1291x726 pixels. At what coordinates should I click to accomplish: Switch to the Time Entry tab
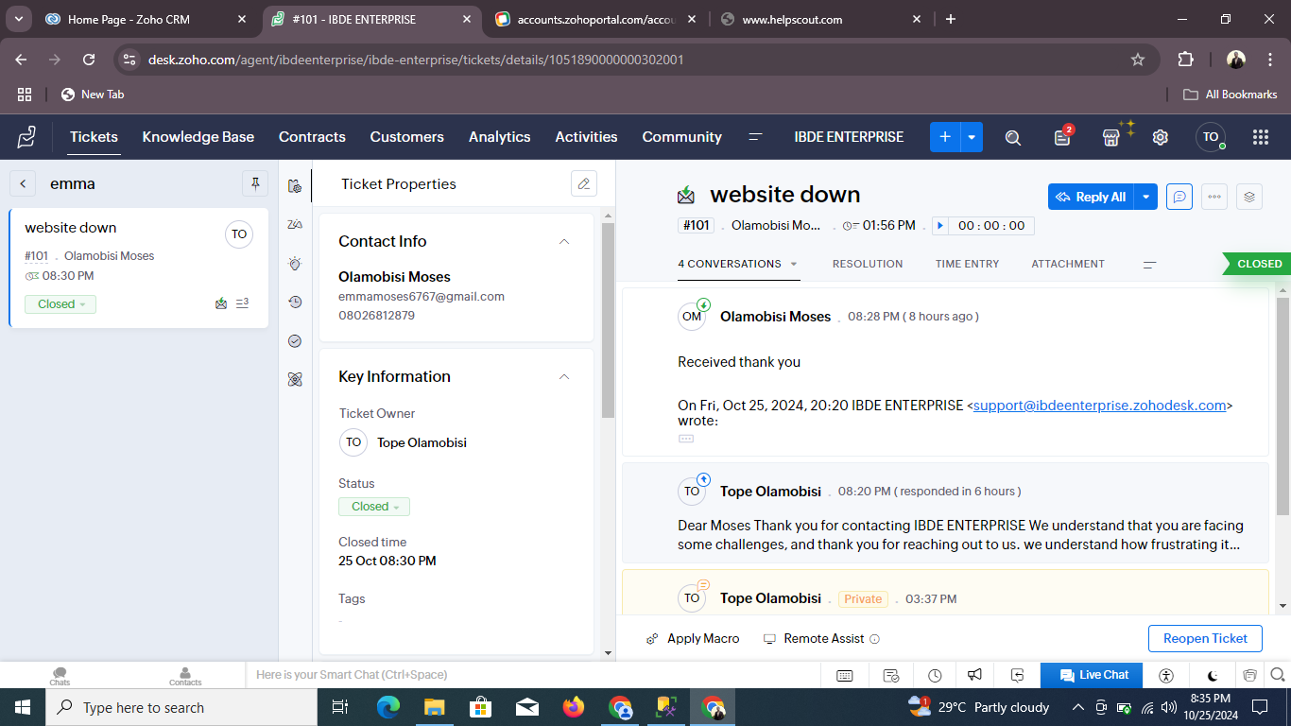(968, 264)
